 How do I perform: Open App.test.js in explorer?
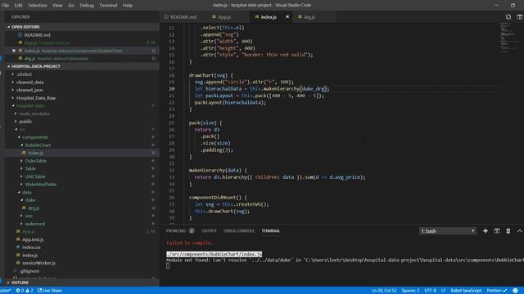pos(33,239)
